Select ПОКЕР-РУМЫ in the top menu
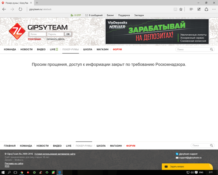The image size is (218, 175). coord(70,49)
